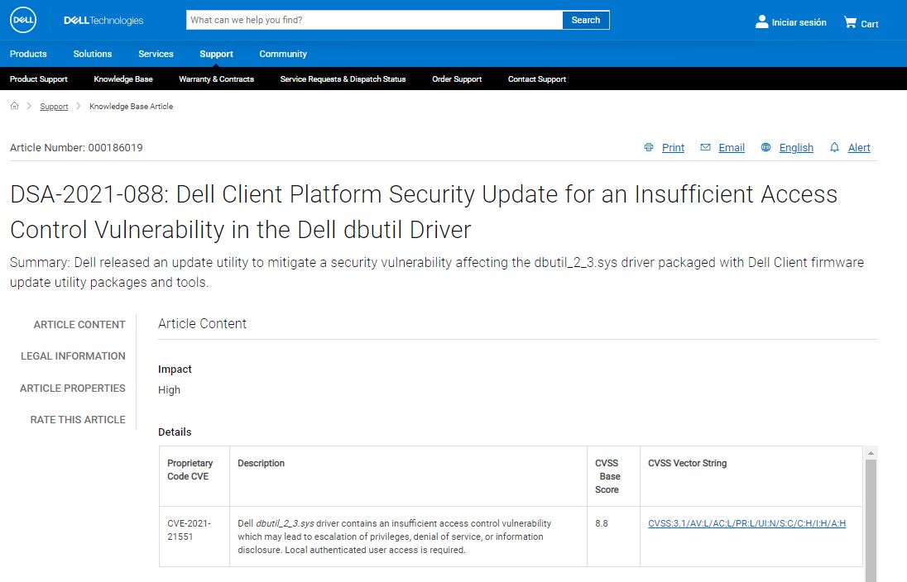This screenshot has width=907, height=582.
Task: Click the bell alert icon
Action: point(834,147)
